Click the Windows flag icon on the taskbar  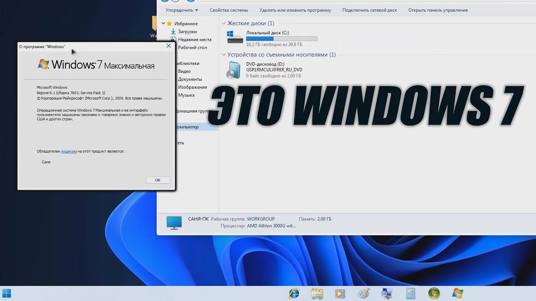pos(458,293)
